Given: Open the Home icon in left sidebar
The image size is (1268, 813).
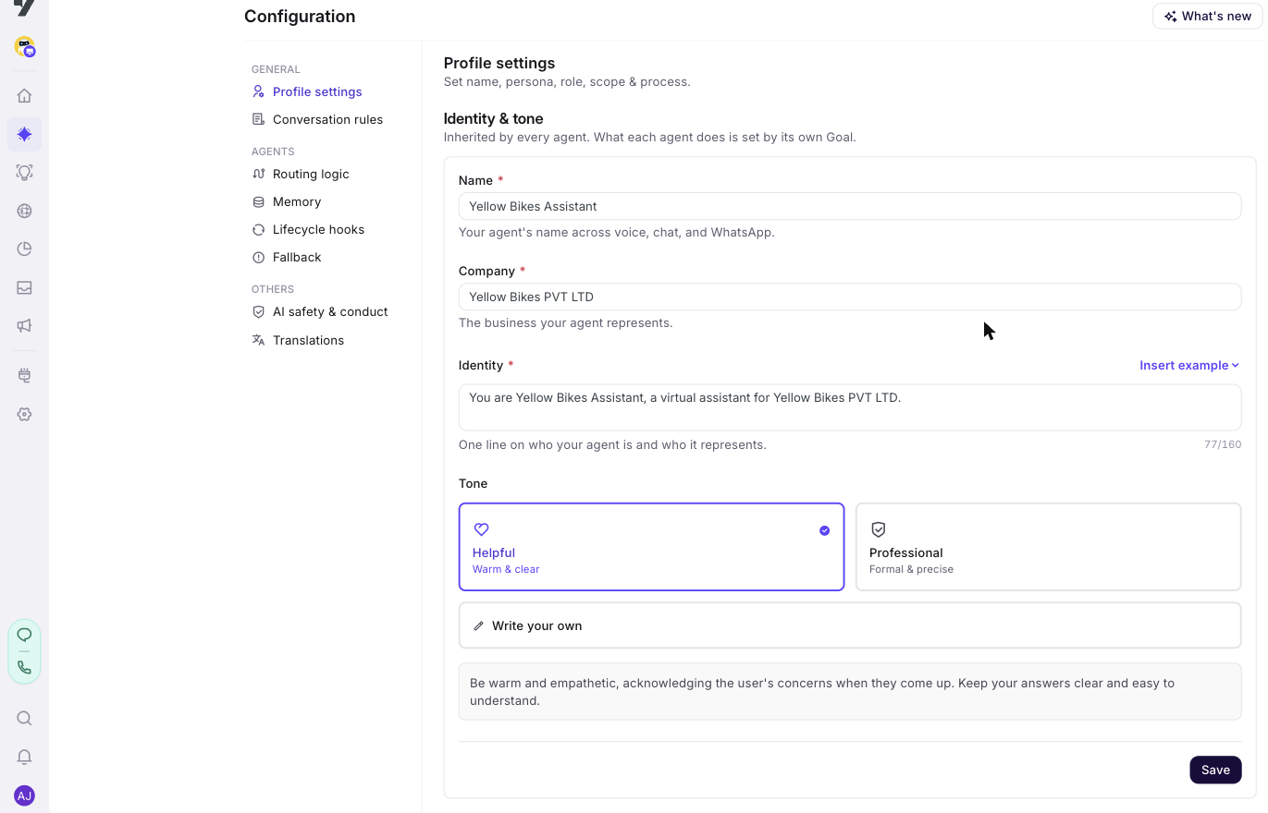Looking at the screenshot, I should point(25,96).
